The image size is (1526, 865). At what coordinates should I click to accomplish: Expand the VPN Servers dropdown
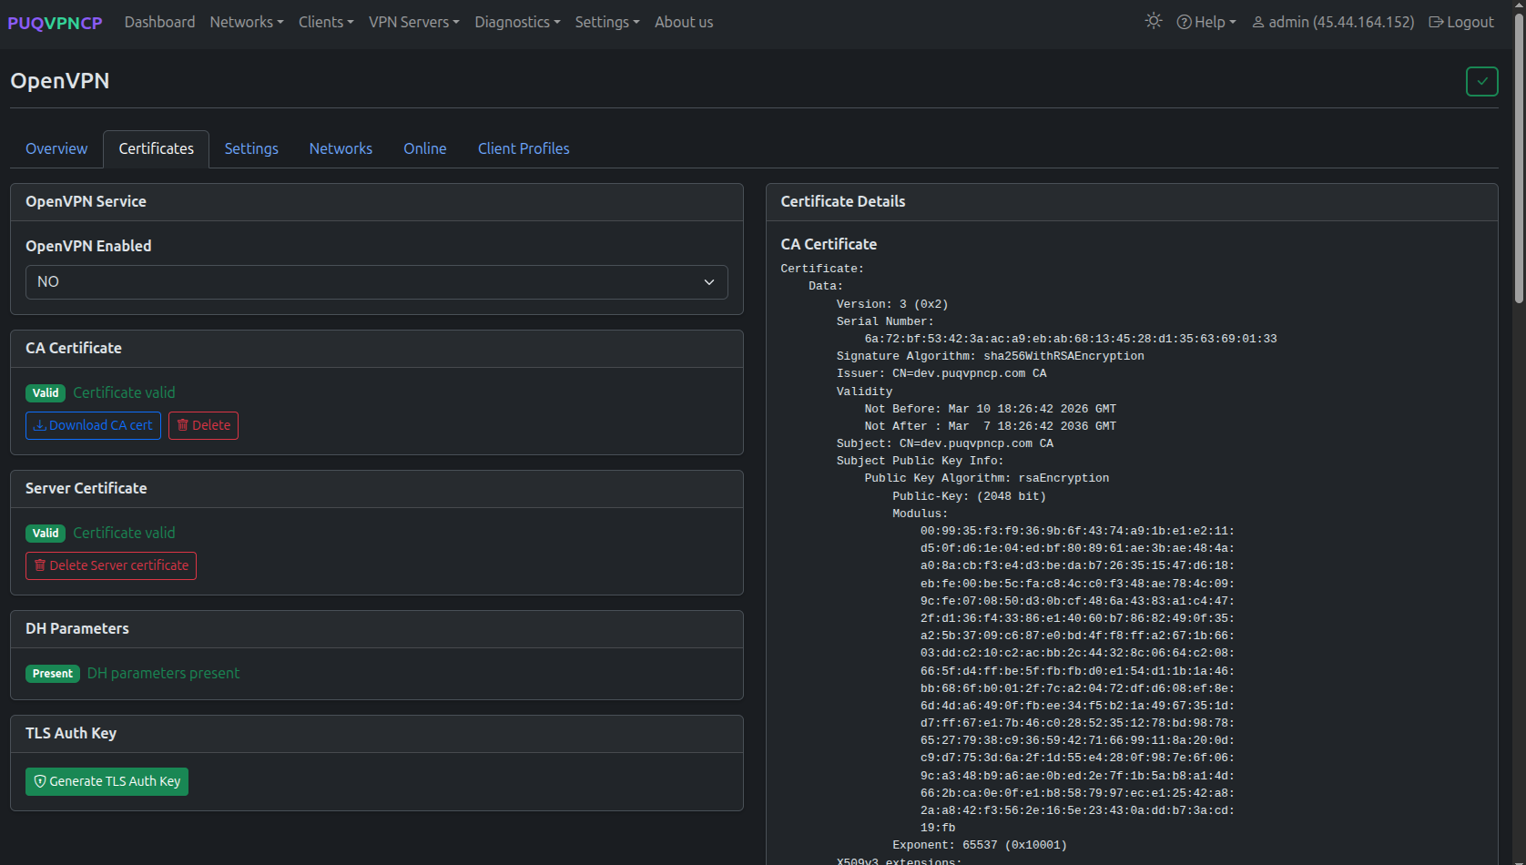point(414,22)
